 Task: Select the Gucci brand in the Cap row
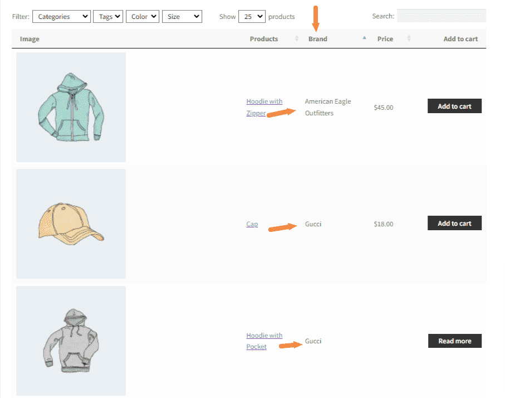click(313, 224)
